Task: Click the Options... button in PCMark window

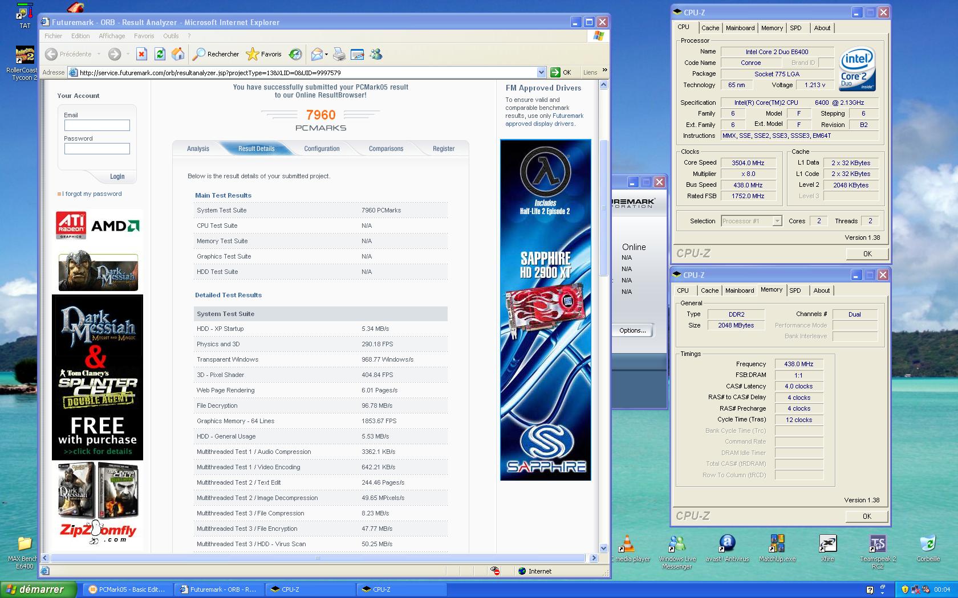Action: [x=632, y=330]
